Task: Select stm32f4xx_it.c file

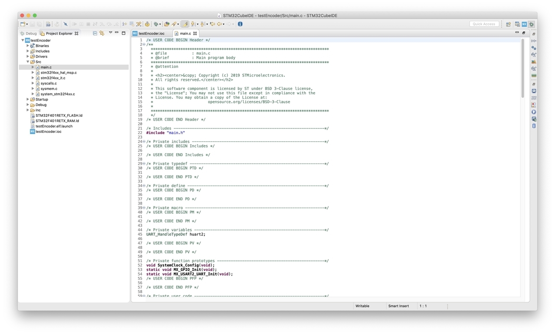Action: pyautogui.click(x=53, y=78)
